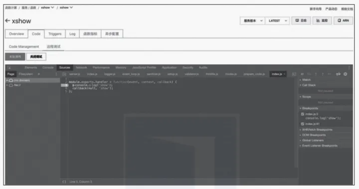The image size is (359, 189).
Task: Switch to the Overview tab
Action: (x=16, y=34)
